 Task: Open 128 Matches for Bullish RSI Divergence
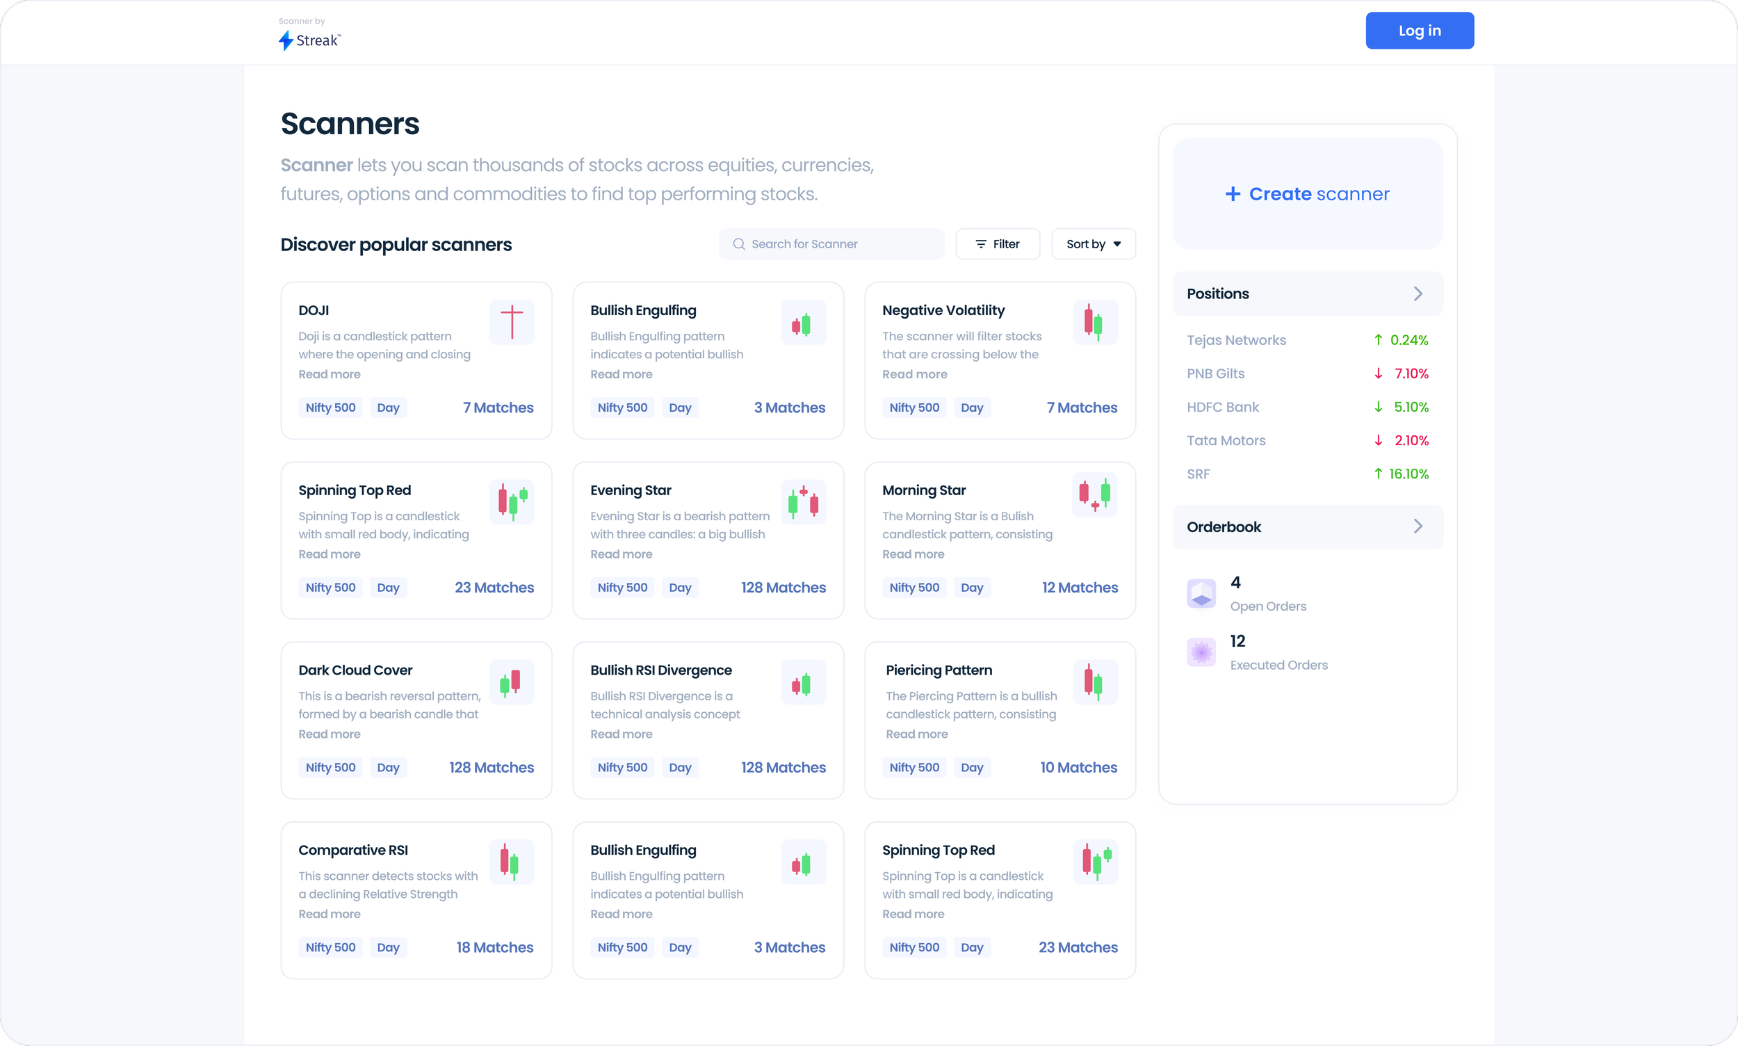point(783,767)
